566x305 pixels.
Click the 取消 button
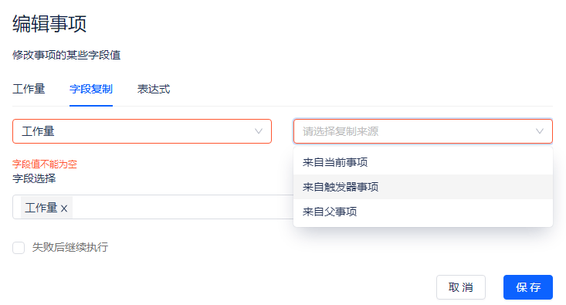460,287
